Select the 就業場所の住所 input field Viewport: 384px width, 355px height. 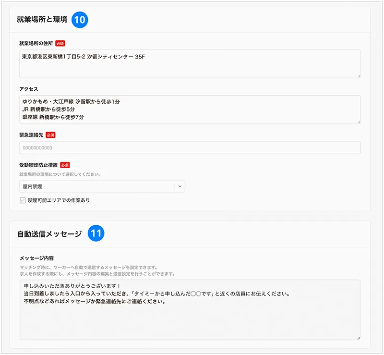click(144, 63)
